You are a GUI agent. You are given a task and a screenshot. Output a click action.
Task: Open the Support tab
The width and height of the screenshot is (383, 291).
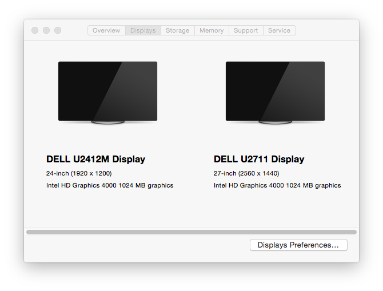246,30
